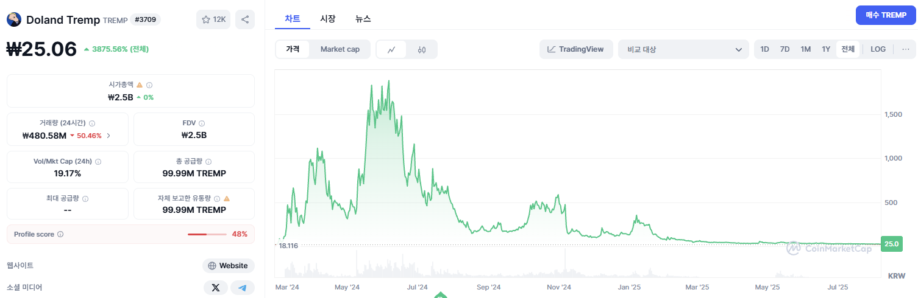Screen dimensions: 918x298
Task: Set chart range to 1D
Action: tap(764, 49)
